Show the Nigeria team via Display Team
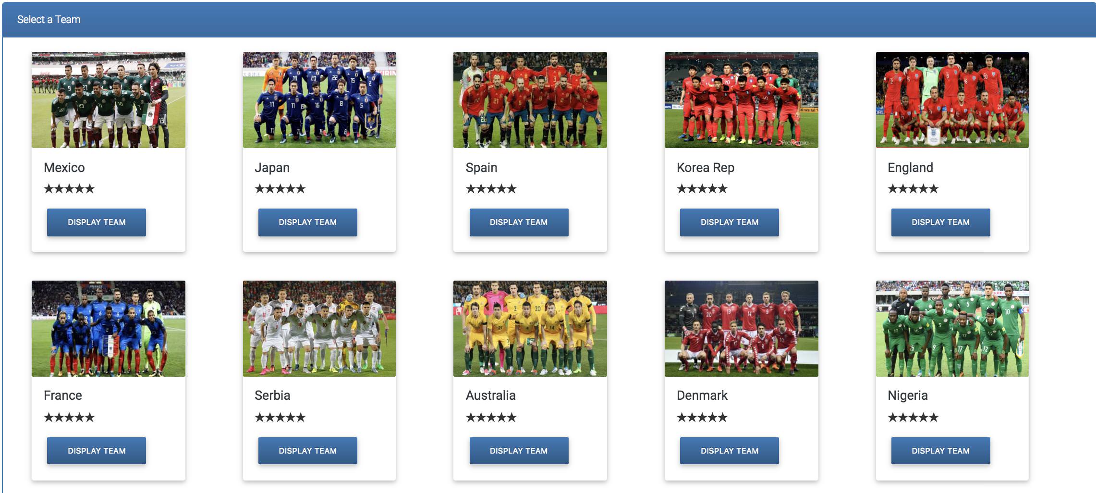This screenshot has height=493, width=1096. (941, 451)
